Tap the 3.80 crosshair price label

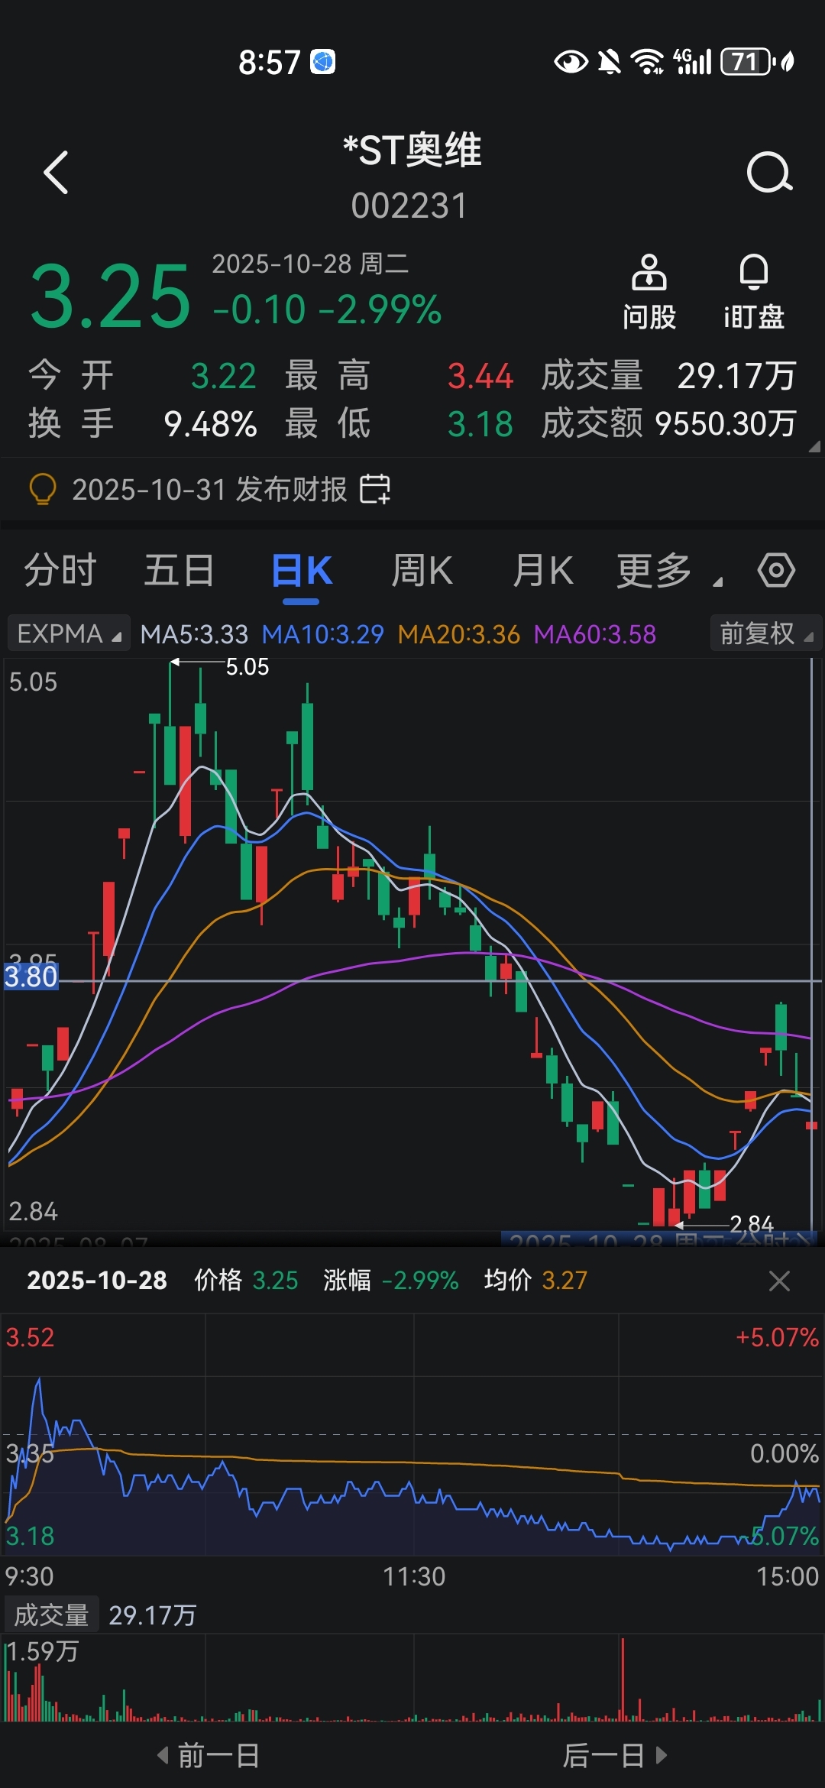[31, 977]
